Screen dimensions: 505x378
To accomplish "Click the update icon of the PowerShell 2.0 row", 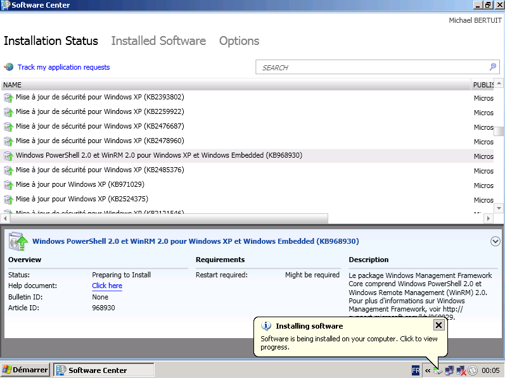I will 8,156.
